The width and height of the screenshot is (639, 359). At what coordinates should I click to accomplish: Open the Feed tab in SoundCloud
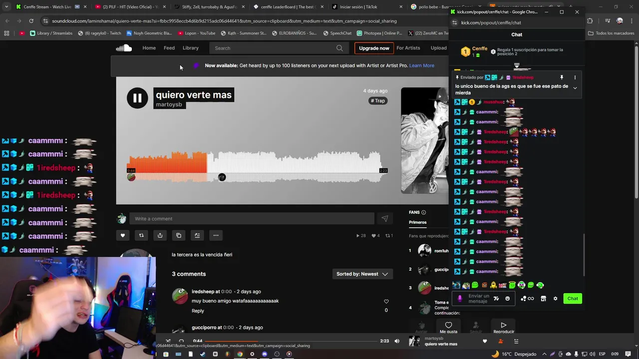pyautogui.click(x=169, y=48)
